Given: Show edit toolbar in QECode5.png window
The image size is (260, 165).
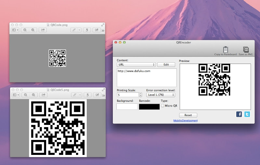Looking at the screenshot, I should coord(97,95).
